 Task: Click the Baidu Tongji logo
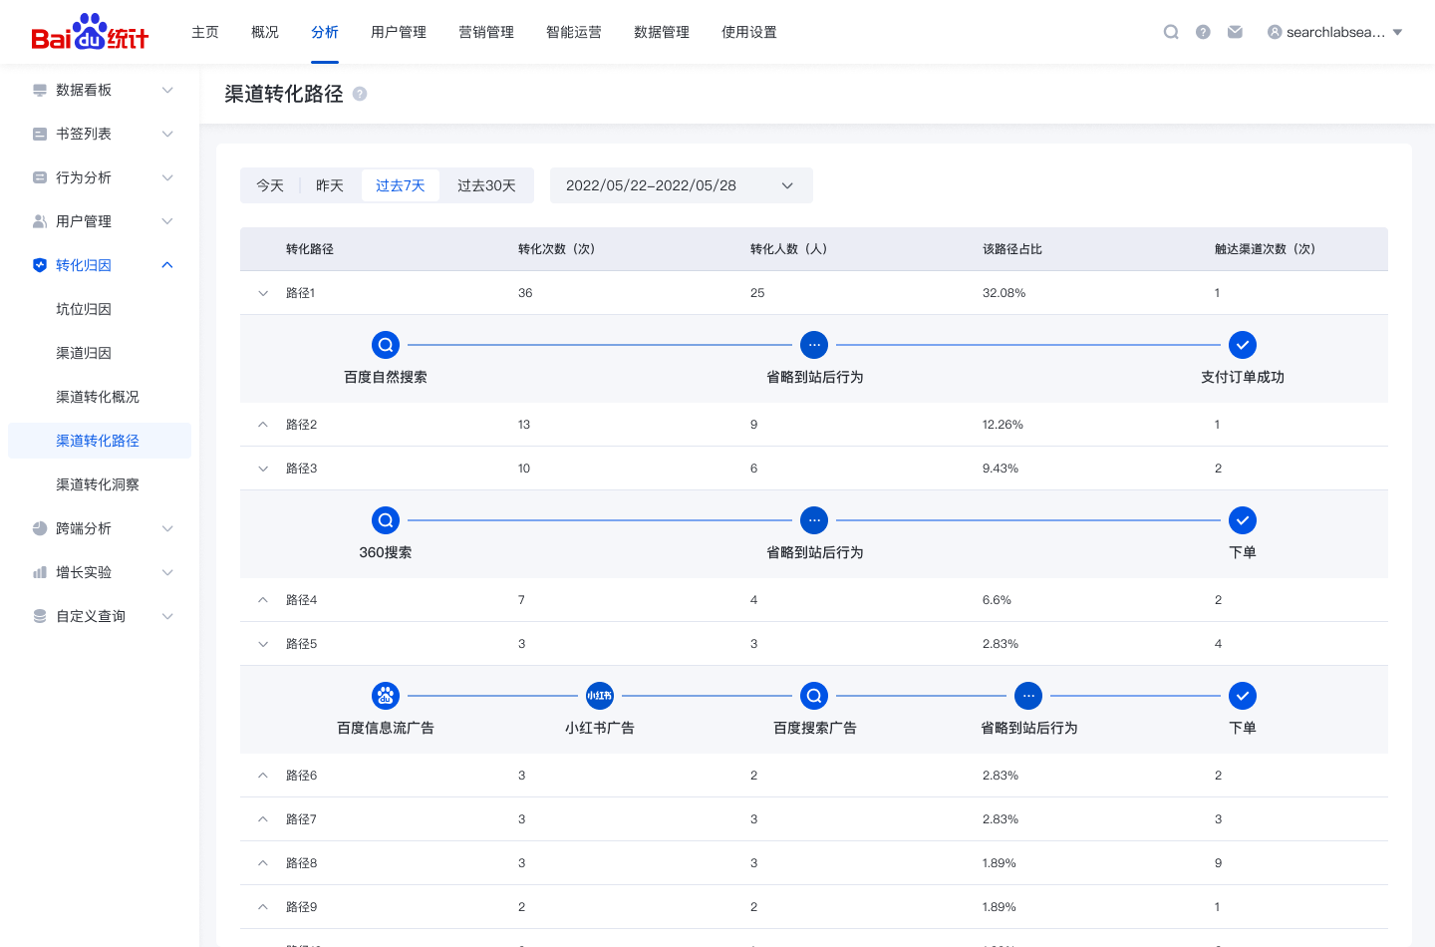(x=90, y=32)
